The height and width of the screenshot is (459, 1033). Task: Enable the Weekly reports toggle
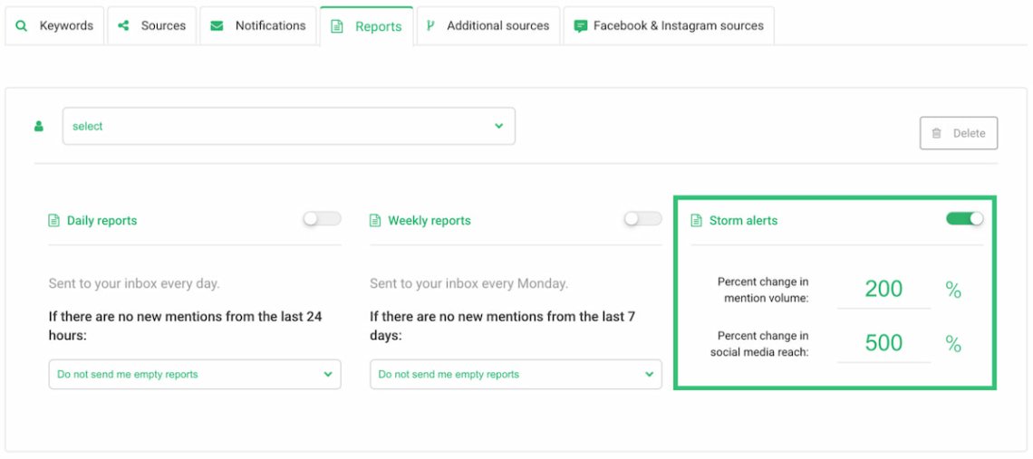pos(643,218)
